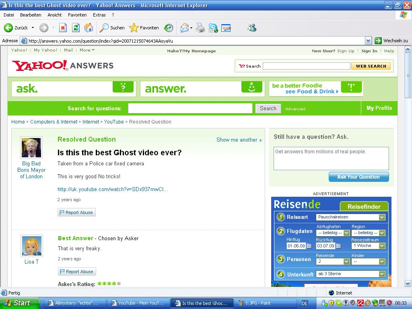Click the Skype toolbar icon
The width and height of the screenshot is (412, 309).
(213, 28)
